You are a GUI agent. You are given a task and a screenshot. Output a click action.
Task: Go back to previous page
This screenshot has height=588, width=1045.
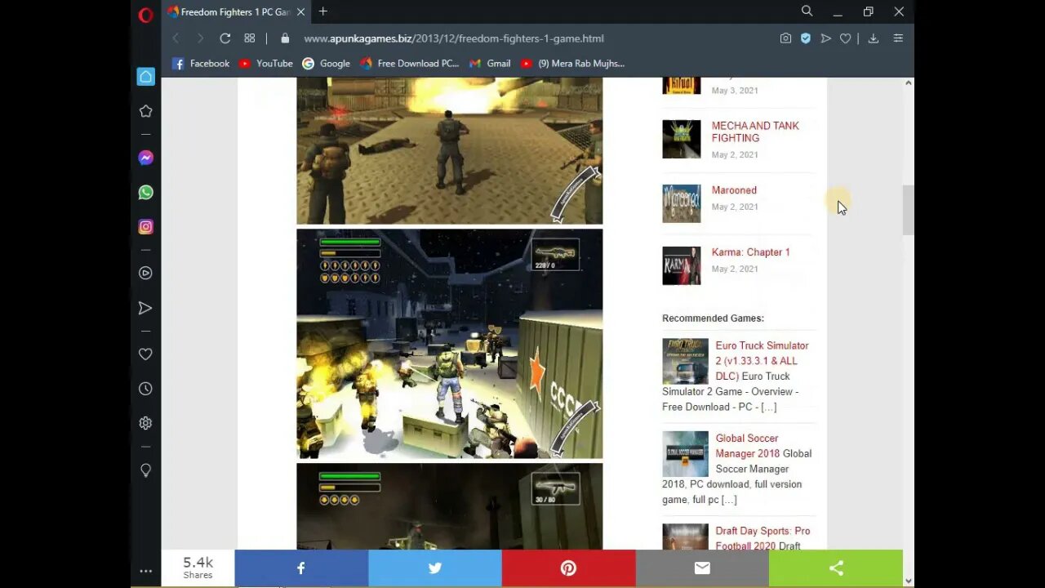(176, 38)
